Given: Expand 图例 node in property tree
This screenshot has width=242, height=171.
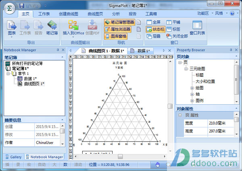Looking at the screenshot, I should (192, 101).
